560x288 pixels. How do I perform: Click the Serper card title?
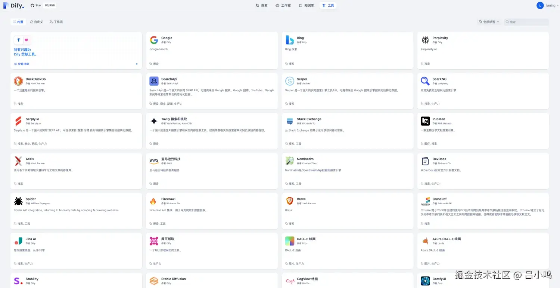click(302, 79)
